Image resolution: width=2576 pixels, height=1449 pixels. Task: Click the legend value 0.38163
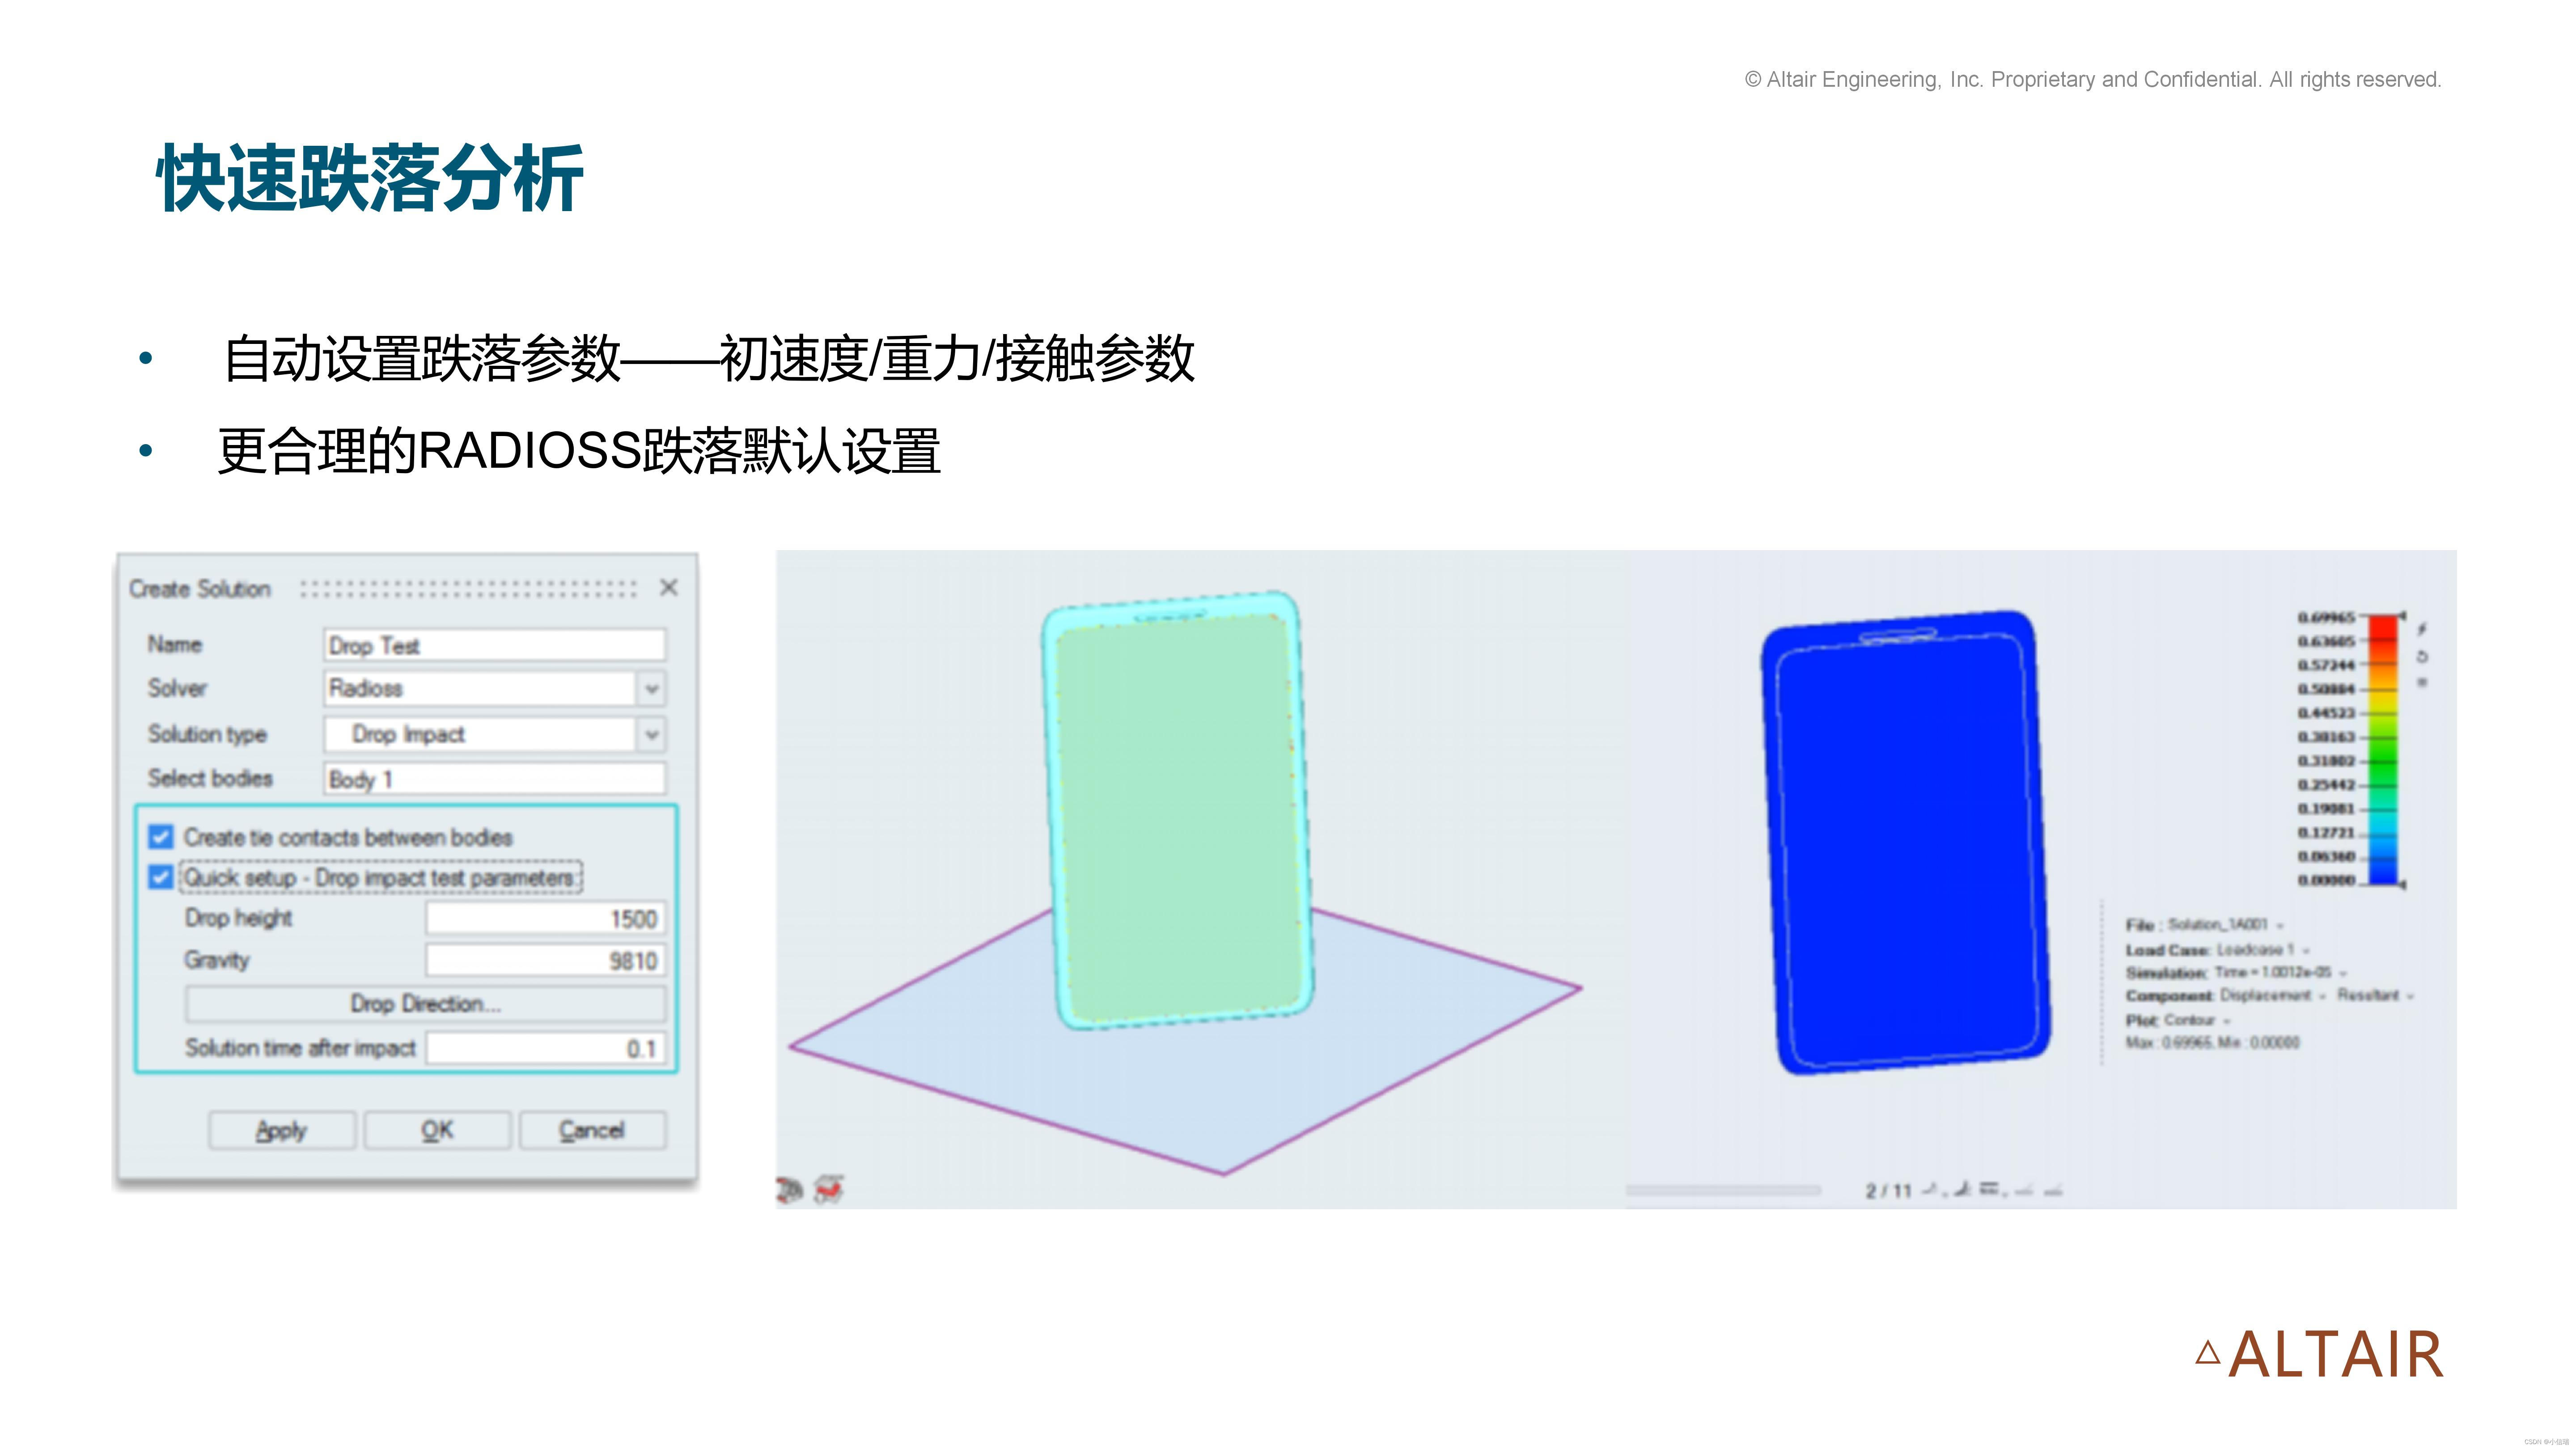tap(2326, 737)
